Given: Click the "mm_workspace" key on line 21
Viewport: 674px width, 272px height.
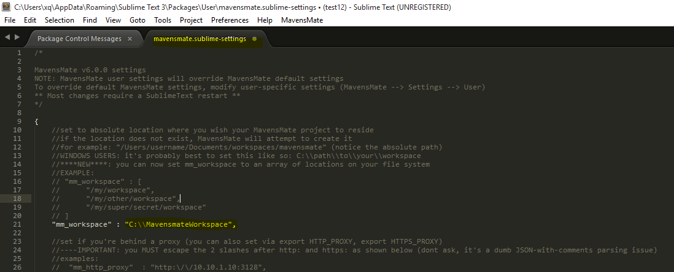Looking at the screenshot, I should tap(82, 224).
